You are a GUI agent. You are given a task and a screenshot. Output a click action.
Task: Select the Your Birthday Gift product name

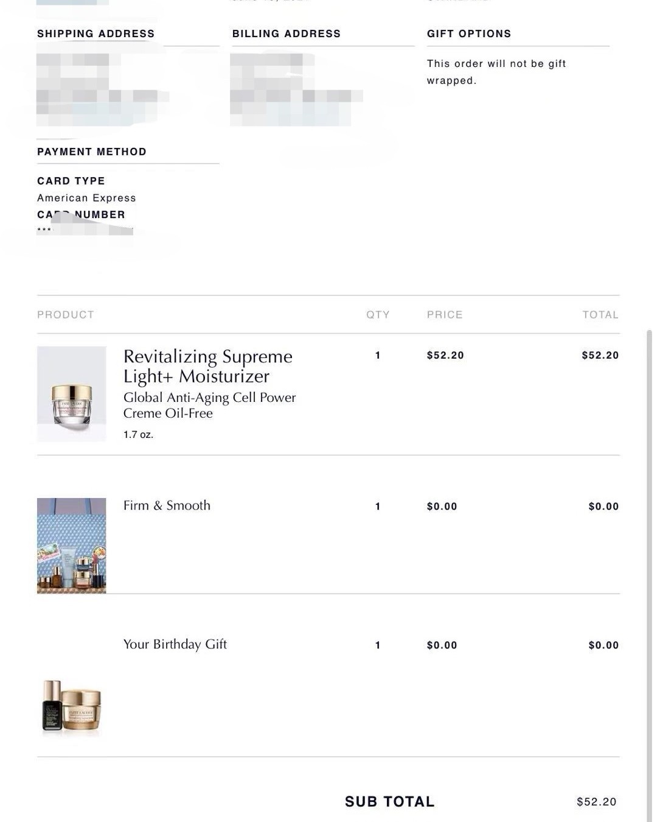pyautogui.click(x=175, y=644)
